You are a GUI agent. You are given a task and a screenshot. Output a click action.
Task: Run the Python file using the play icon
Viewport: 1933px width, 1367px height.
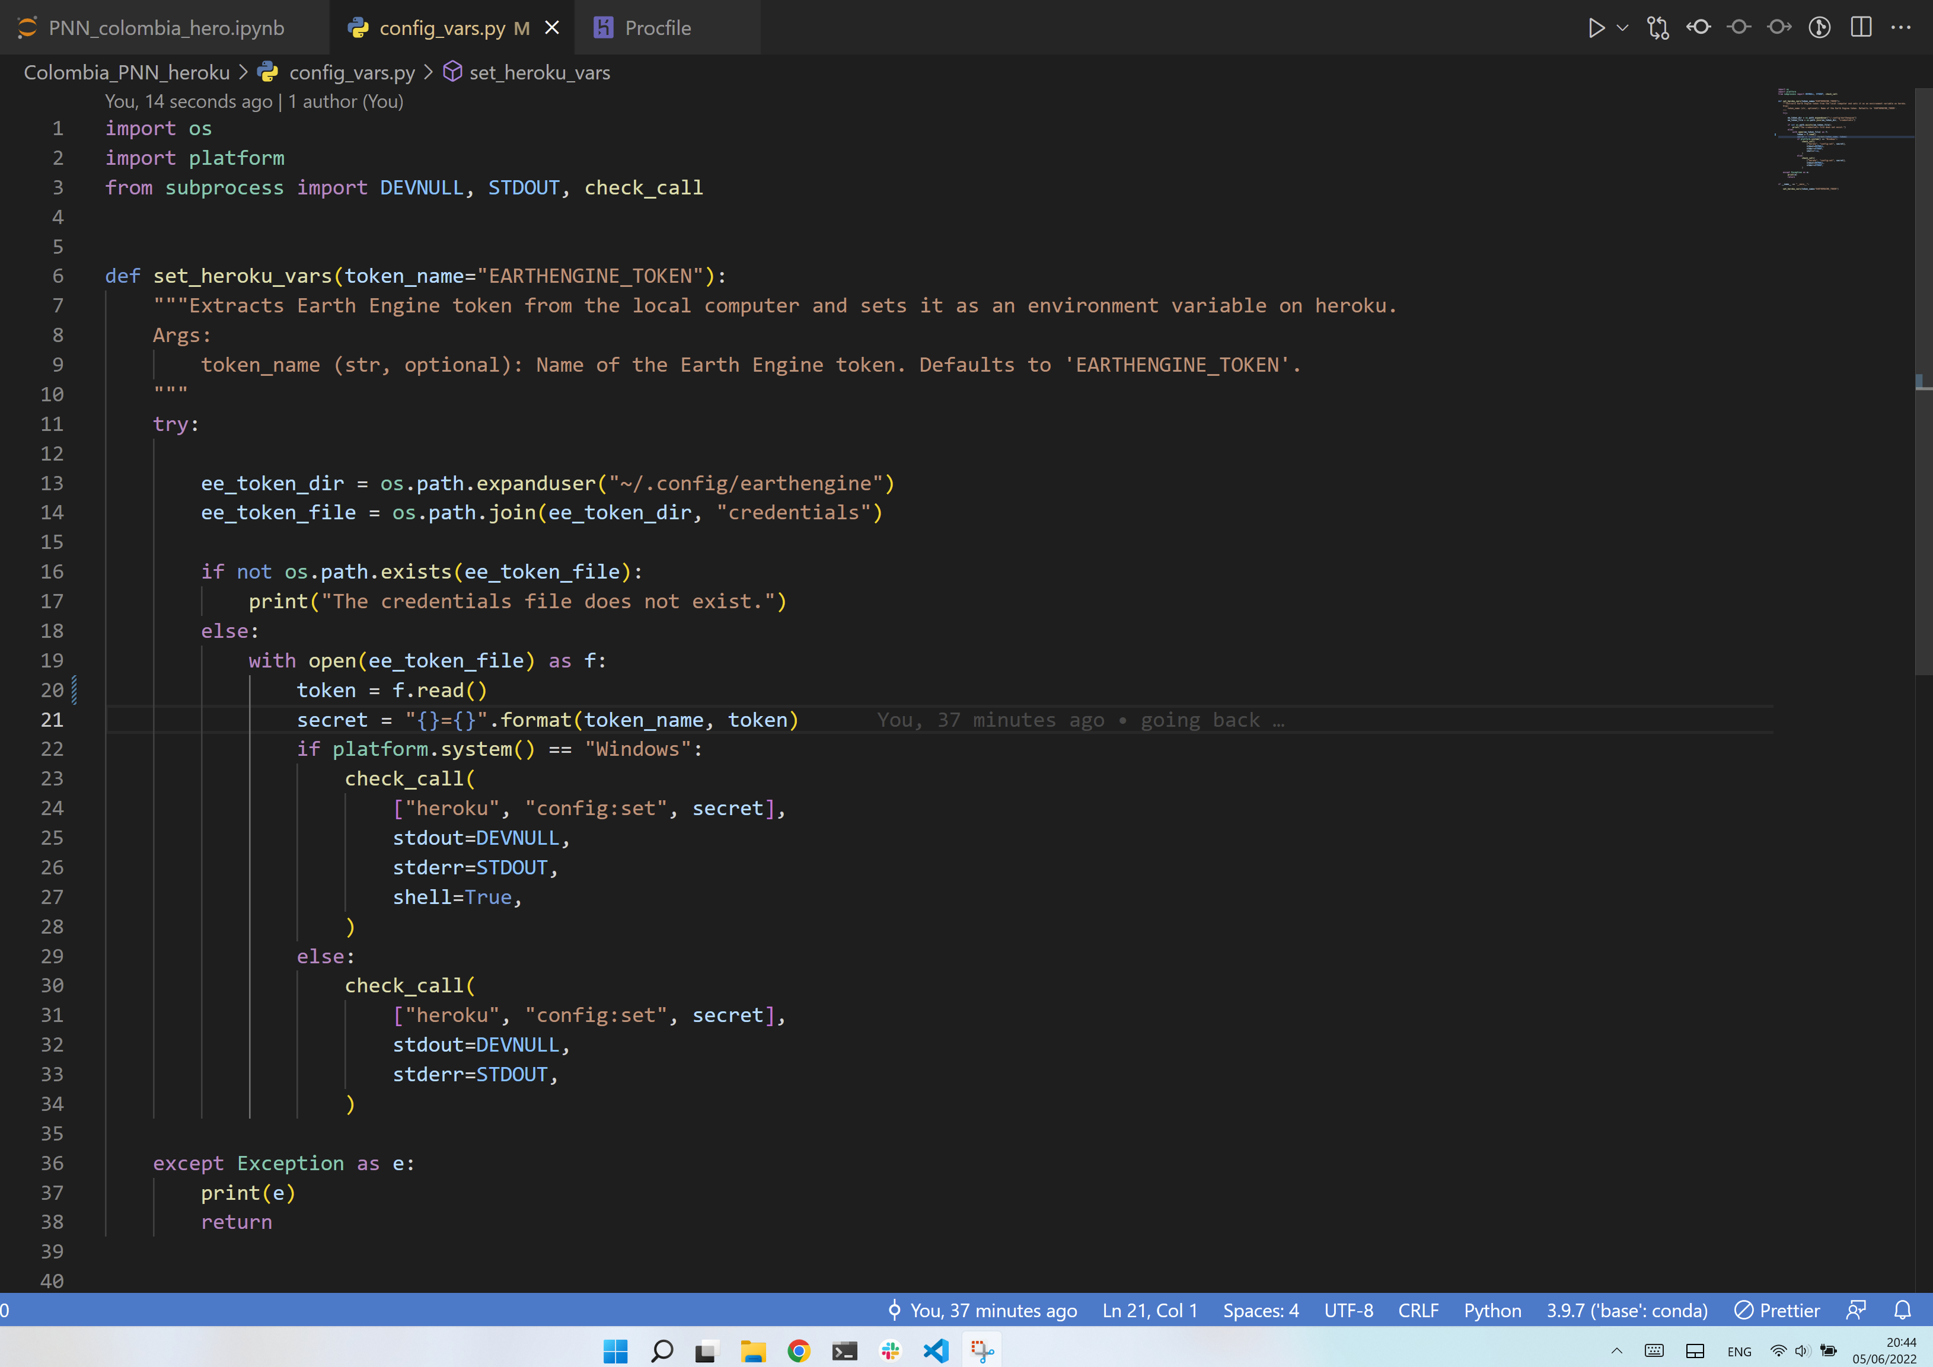pos(1596,27)
